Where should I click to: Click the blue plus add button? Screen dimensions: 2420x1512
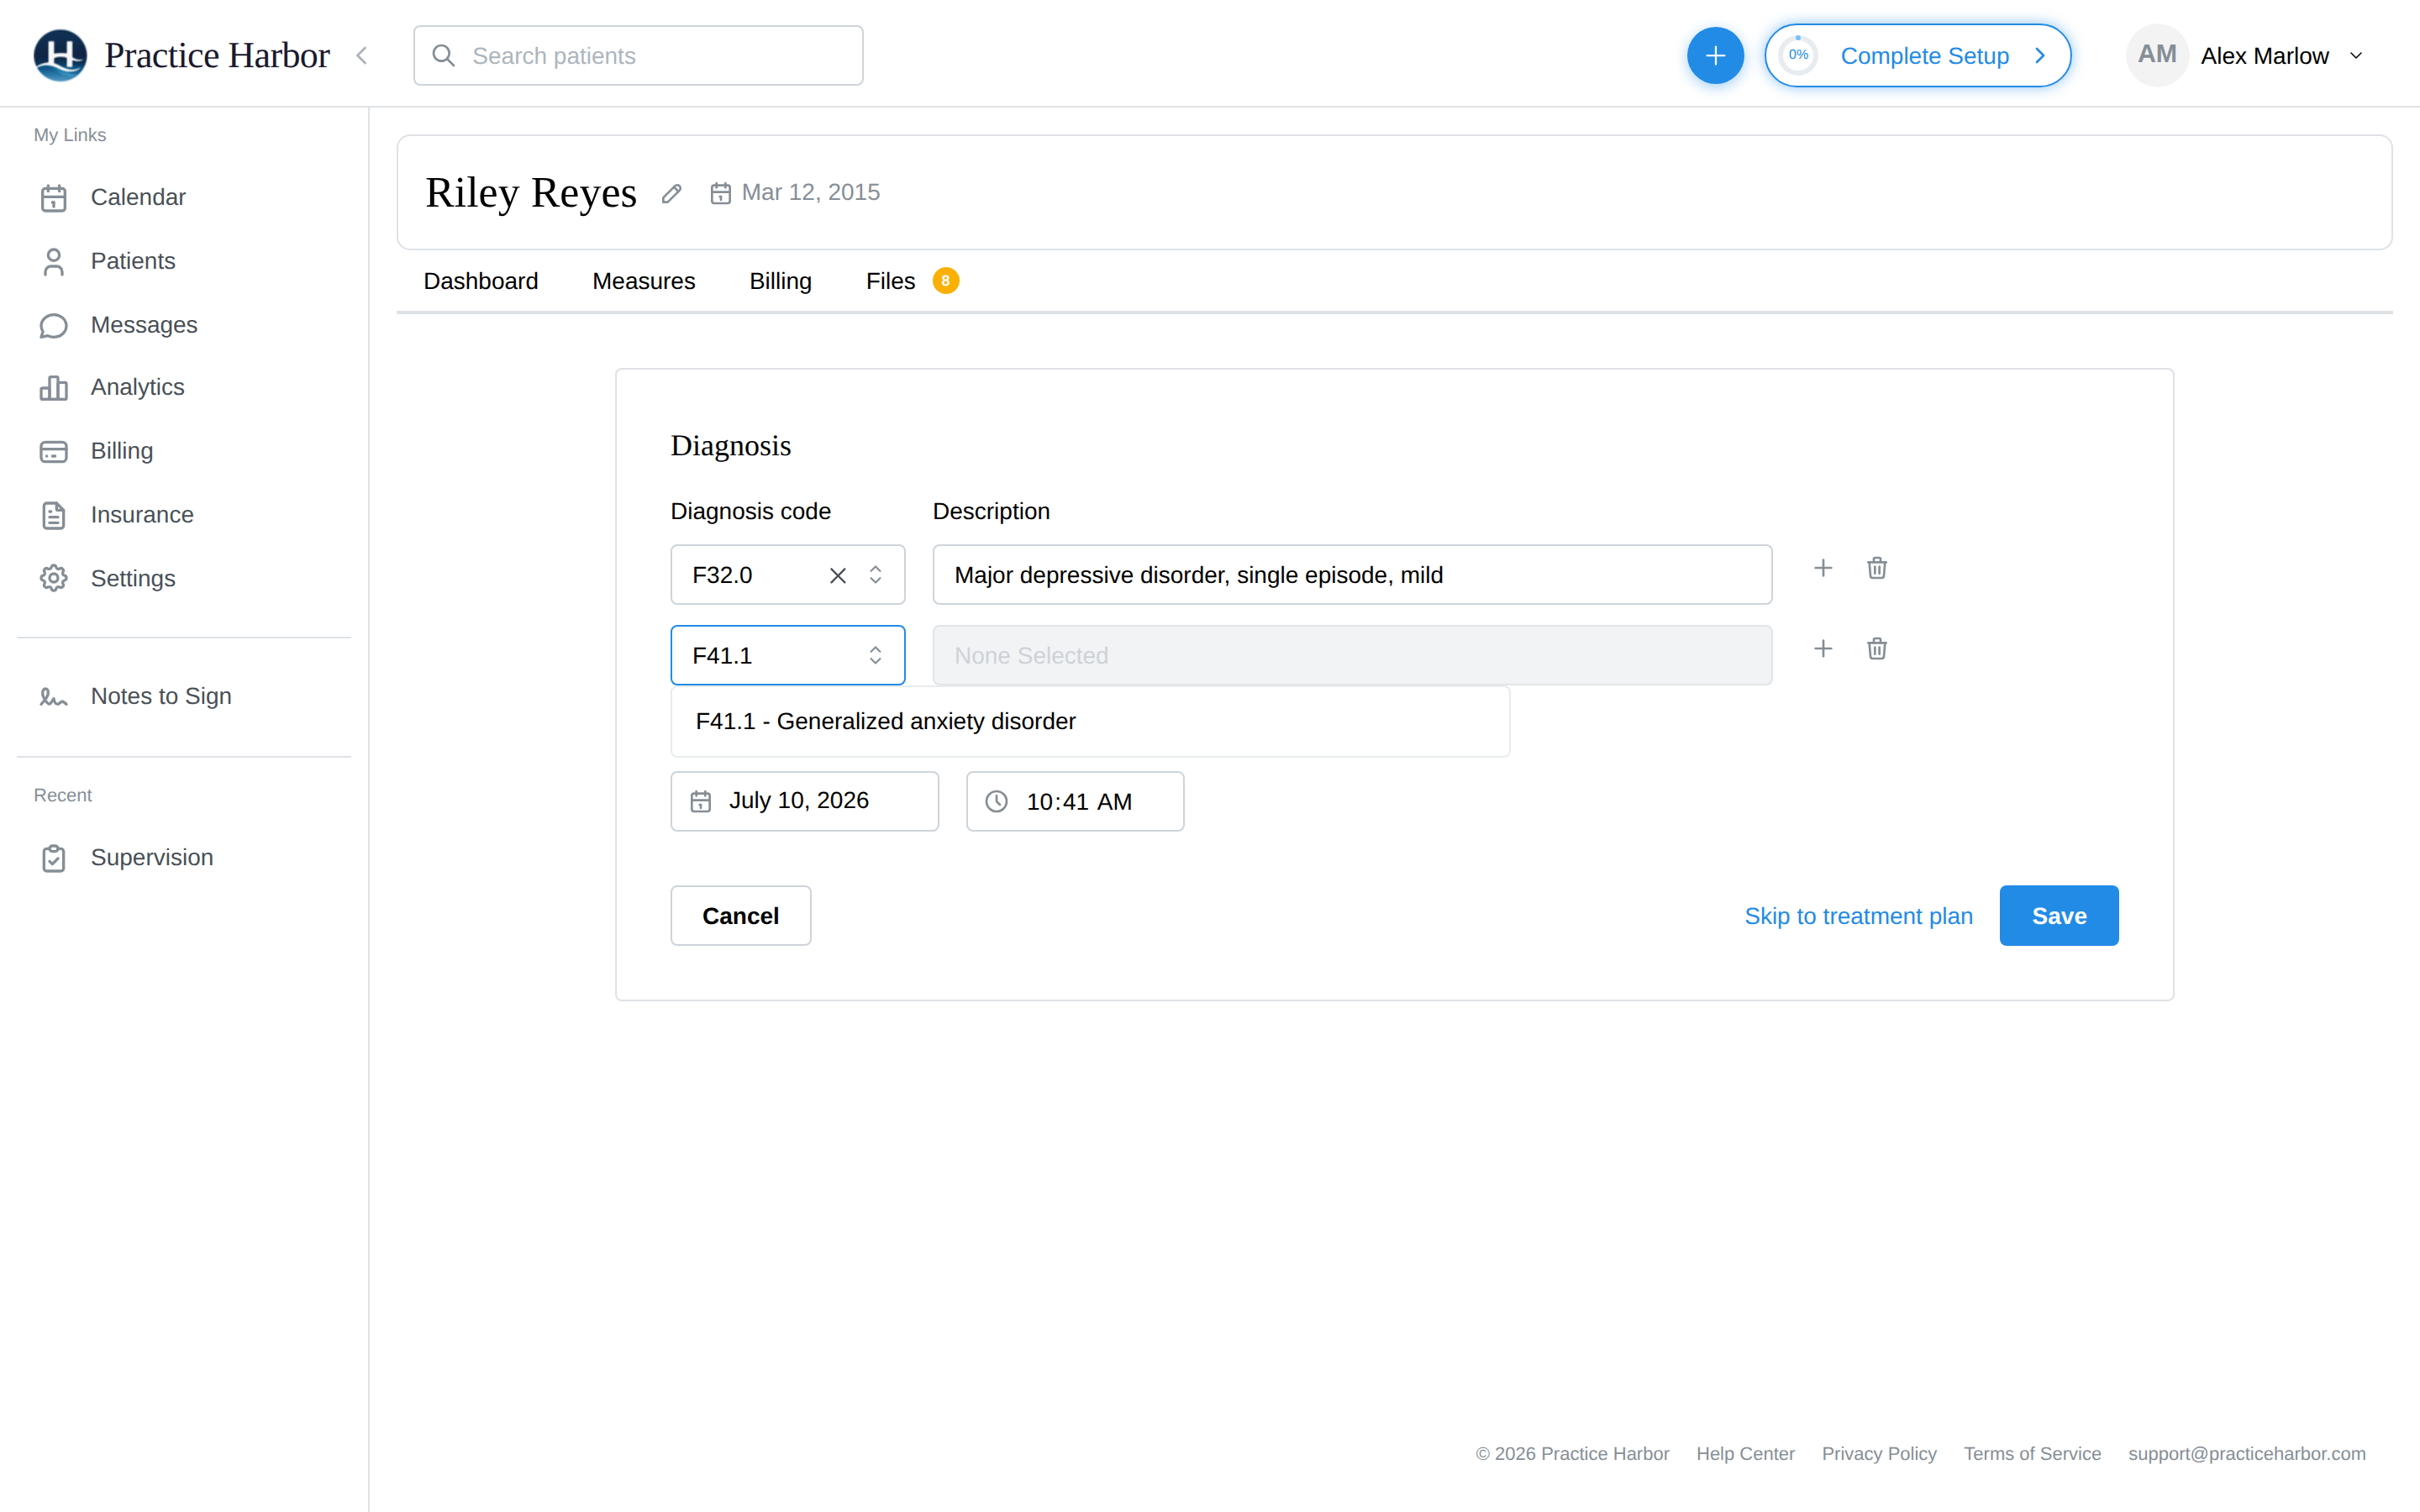click(1715, 56)
